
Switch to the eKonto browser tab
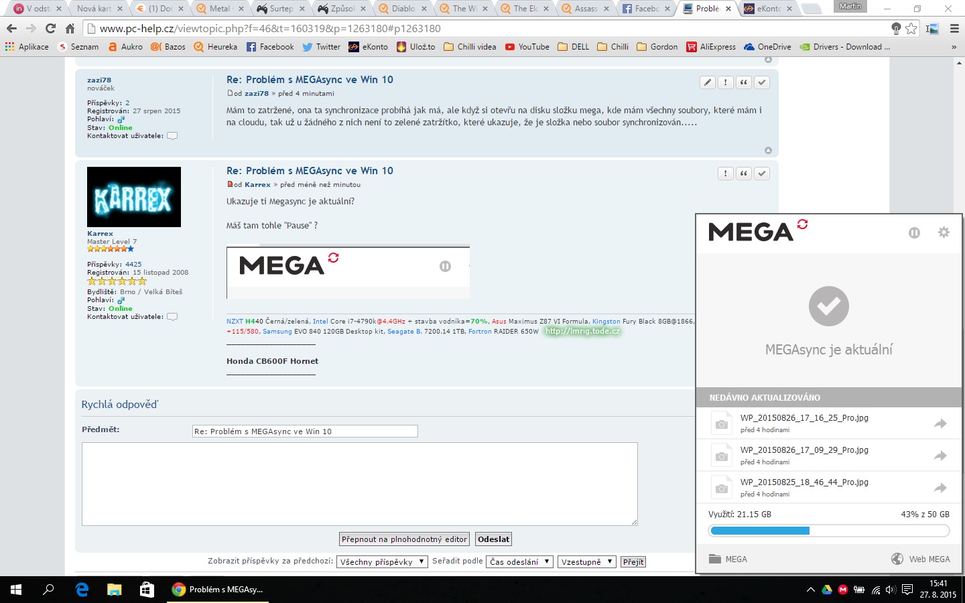tap(767, 9)
